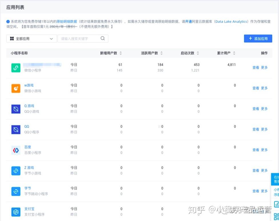The width and height of the screenshot is (279, 221).
Task: Click the info icon beside the storage notice
Action: (x=8, y=21)
